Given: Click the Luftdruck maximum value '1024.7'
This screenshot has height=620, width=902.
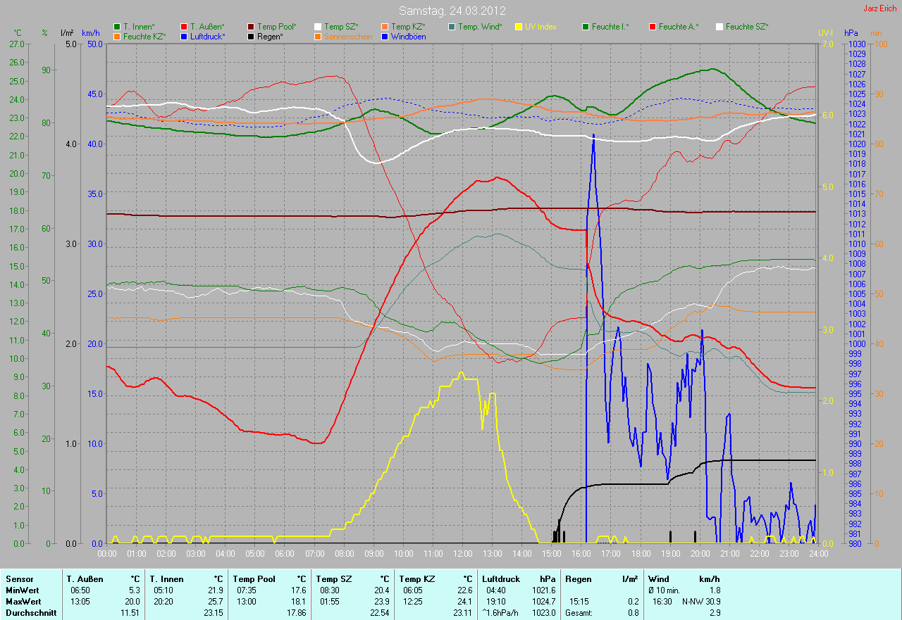Looking at the screenshot, I should [543, 602].
